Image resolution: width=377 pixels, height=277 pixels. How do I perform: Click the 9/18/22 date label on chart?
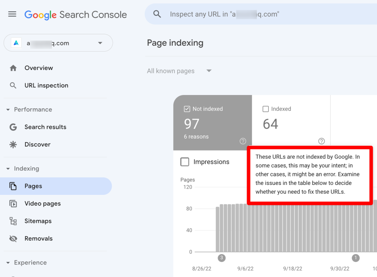[293, 269]
